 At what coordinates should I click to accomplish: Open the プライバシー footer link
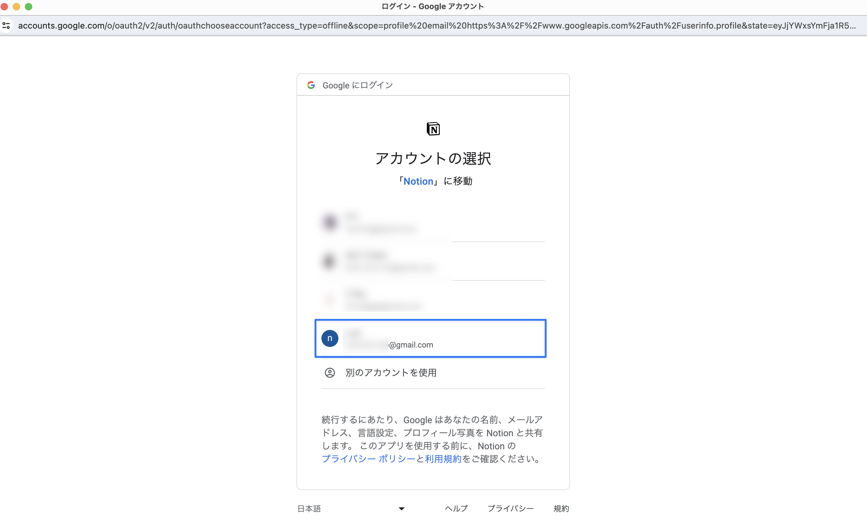(x=511, y=509)
